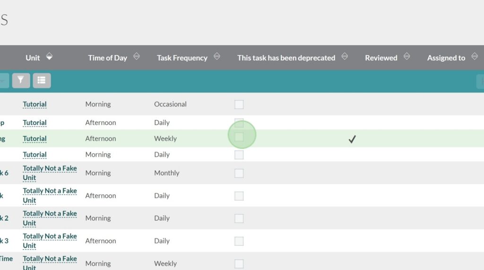Click sort arrows beside Time of Day
The image size is (484, 270).
[136, 57]
